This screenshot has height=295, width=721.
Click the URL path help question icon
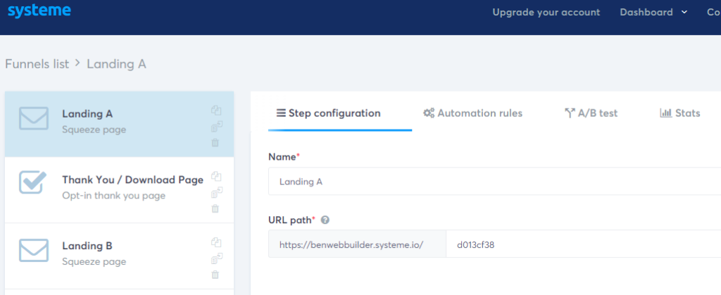click(x=325, y=220)
